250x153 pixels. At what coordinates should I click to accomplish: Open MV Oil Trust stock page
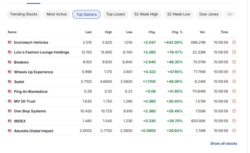(25, 101)
